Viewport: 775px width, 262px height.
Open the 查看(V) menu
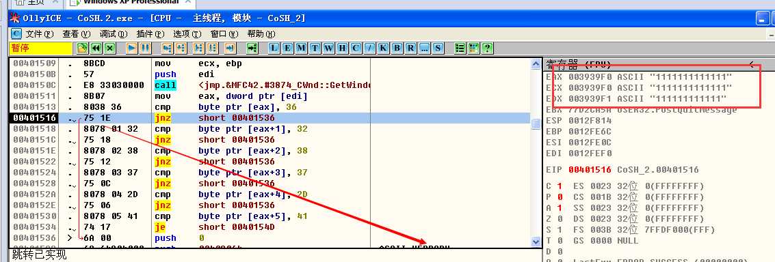[x=77, y=34]
